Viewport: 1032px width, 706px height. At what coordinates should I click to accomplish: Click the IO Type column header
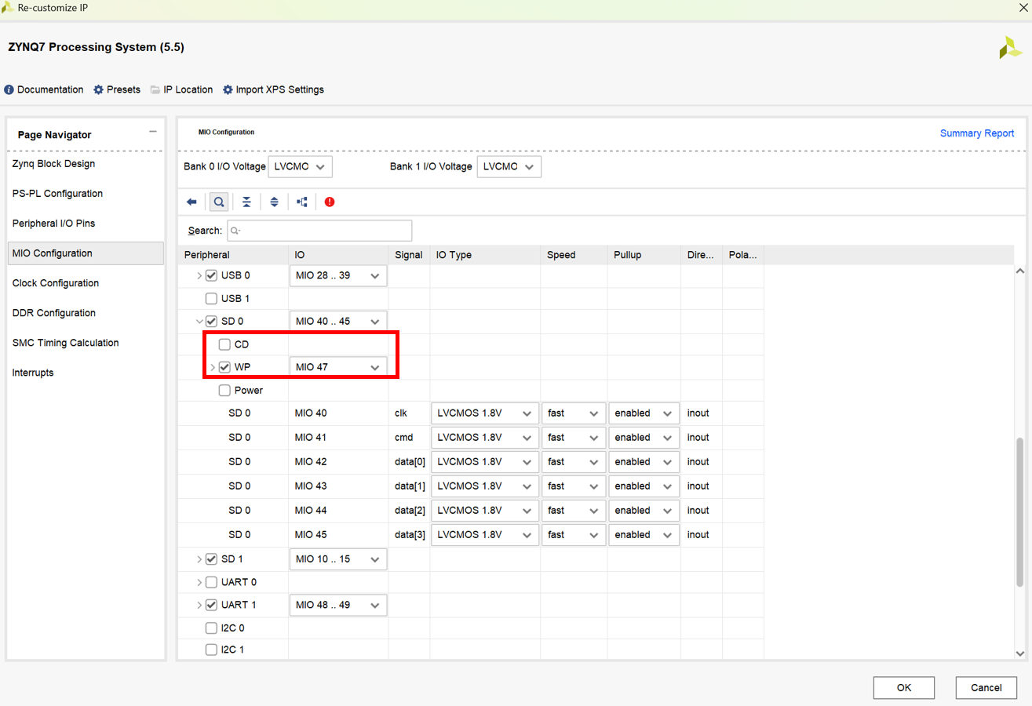pos(485,255)
